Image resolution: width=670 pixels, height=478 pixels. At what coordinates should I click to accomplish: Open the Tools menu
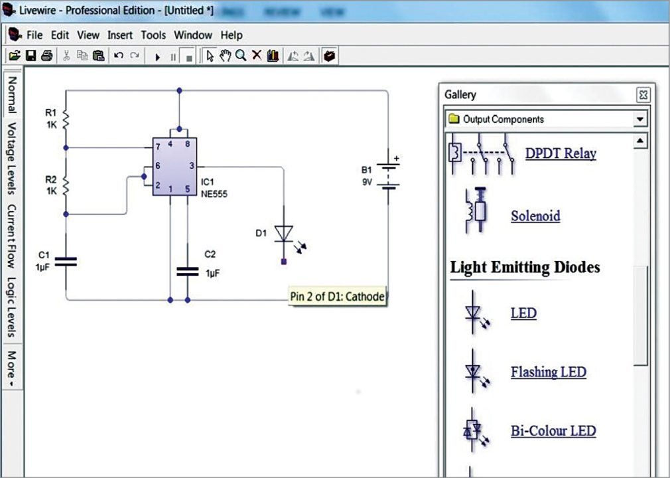click(x=153, y=35)
